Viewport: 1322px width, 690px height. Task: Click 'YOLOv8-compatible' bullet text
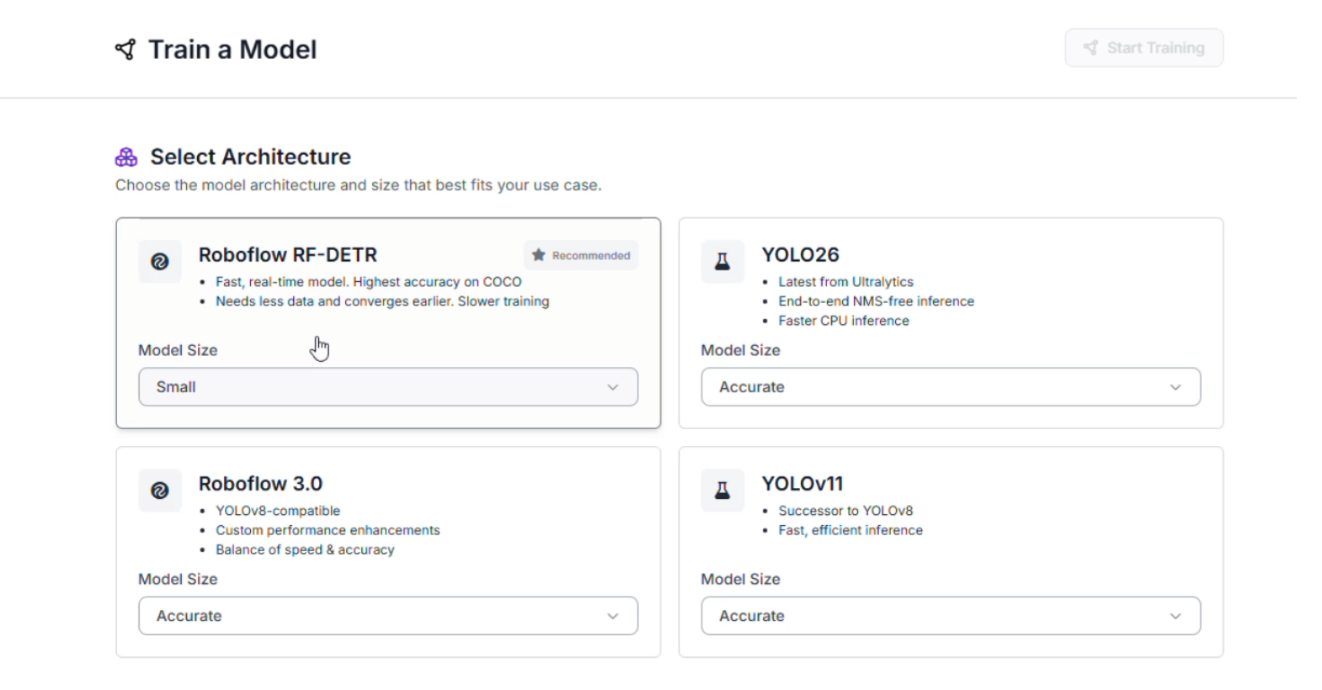[278, 511]
